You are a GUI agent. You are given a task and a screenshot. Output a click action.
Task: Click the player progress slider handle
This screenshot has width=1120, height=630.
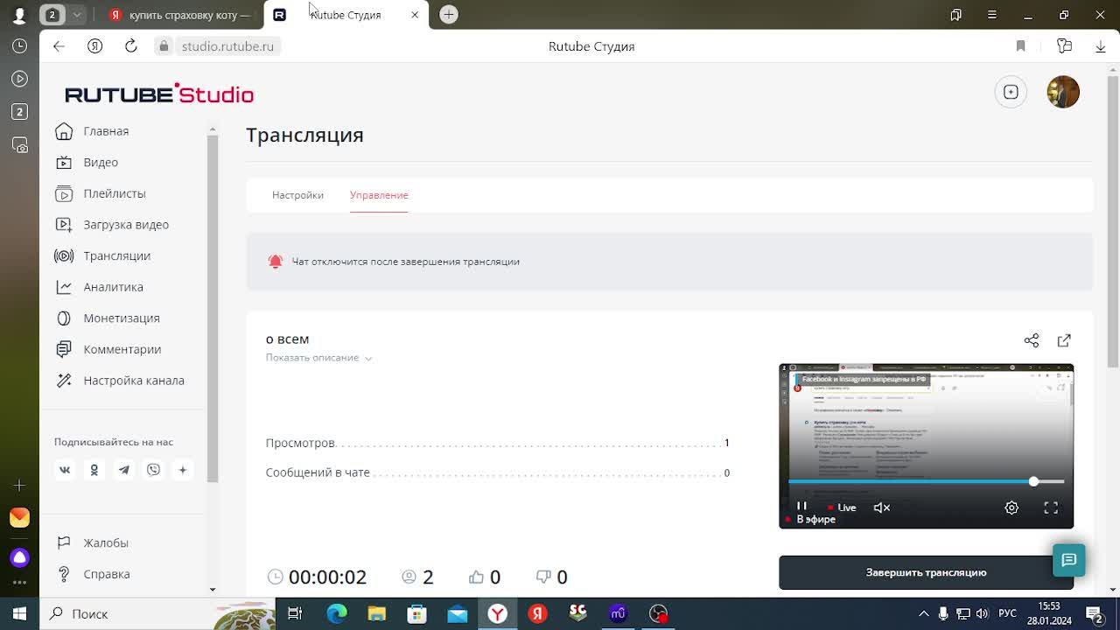click(1033, 481)
